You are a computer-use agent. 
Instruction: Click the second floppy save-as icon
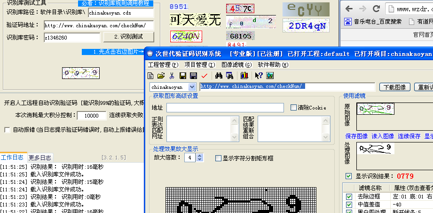(193, 75)
